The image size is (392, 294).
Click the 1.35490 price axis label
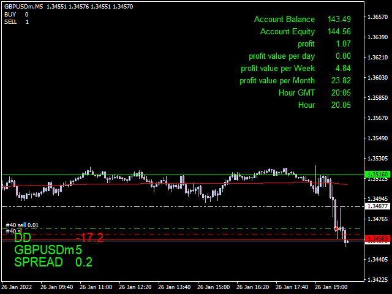pos(377,138)
